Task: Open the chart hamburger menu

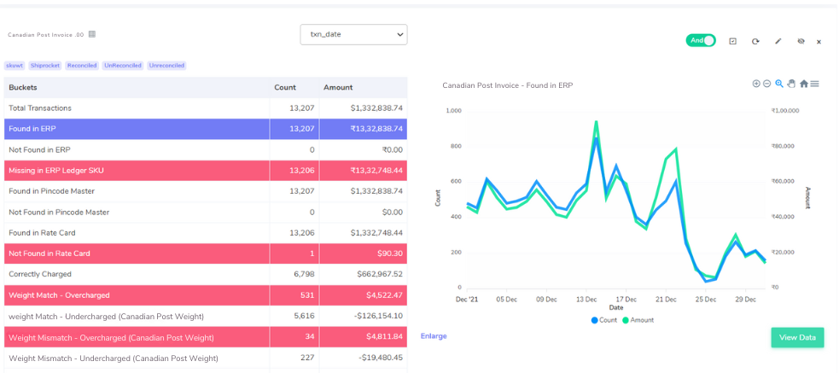Action: pyautogui.click(x=814, y=84)
